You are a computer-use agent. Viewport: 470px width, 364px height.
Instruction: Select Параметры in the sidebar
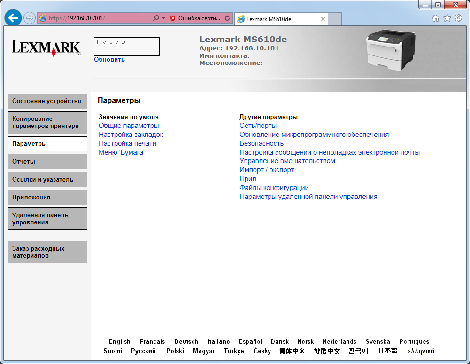[x=47, y=144]
